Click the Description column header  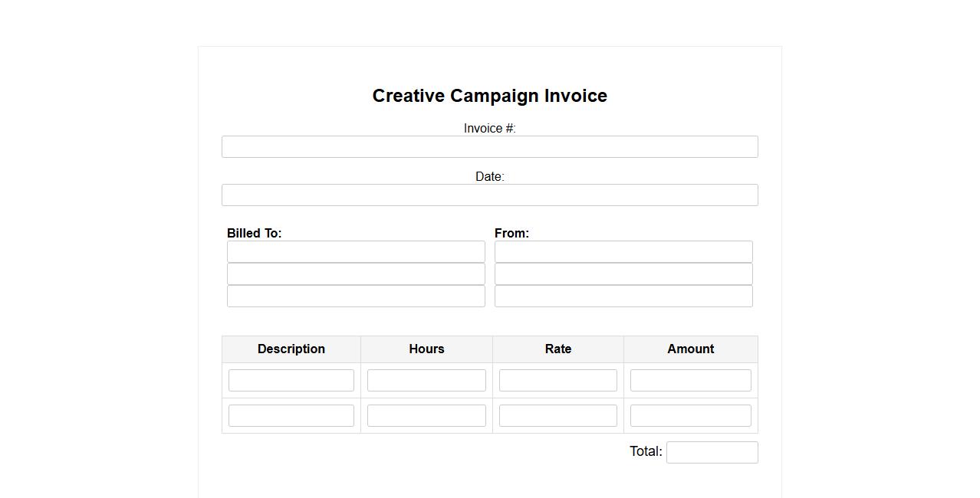(291, 349)
